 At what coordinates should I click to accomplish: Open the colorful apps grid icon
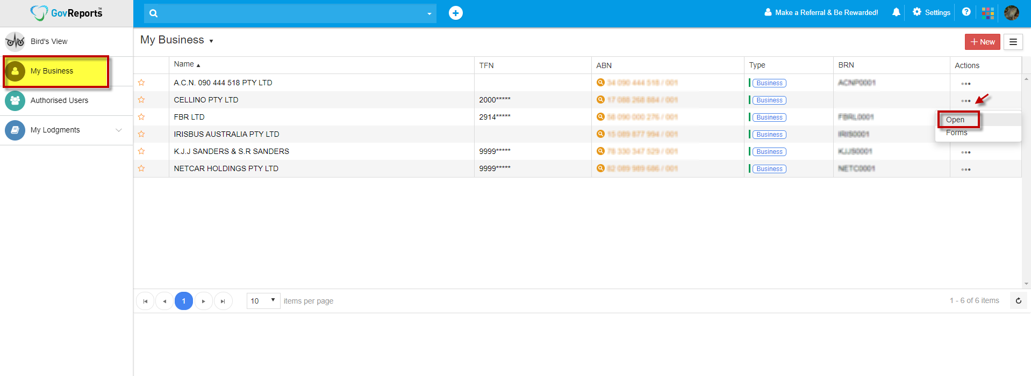coord(987,13)
